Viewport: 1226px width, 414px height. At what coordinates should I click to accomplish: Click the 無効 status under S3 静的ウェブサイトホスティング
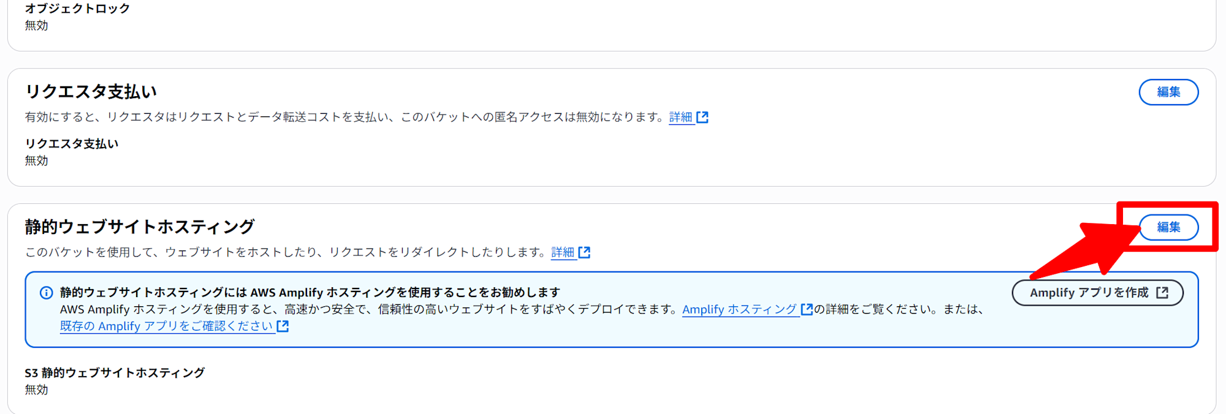click(36, 390)
